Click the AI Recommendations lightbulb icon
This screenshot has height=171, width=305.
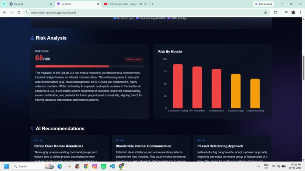point(32,128)
